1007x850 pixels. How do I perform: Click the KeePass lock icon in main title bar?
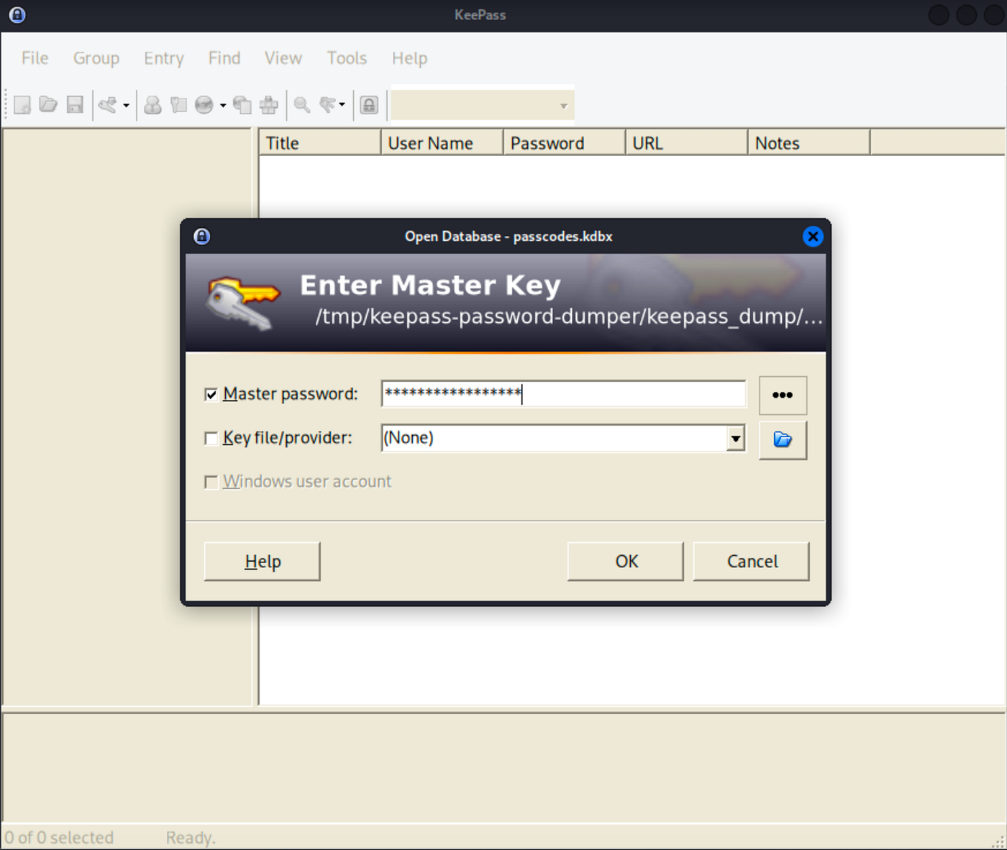[x=17, y=14]
